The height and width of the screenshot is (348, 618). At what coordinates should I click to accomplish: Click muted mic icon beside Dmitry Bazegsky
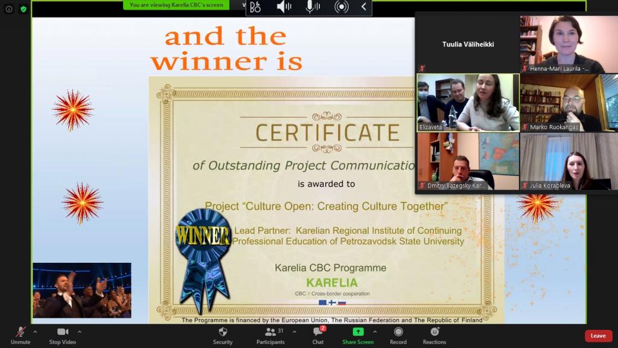(422, 185)
